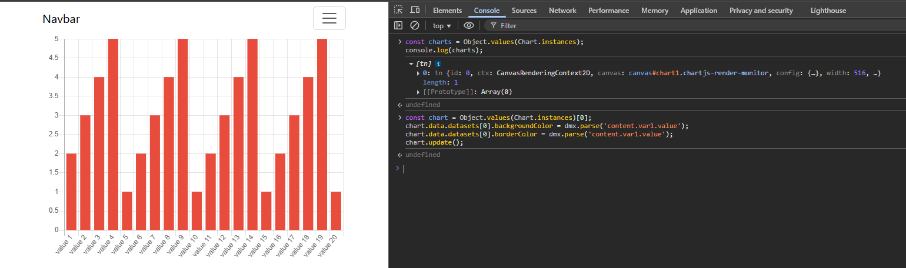
Task: Click the Navbar brand link
Action: (x=61, y=19)
